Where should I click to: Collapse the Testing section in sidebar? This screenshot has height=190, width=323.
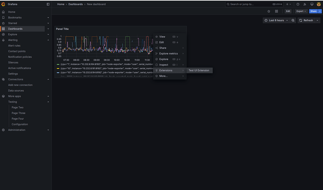48,102
